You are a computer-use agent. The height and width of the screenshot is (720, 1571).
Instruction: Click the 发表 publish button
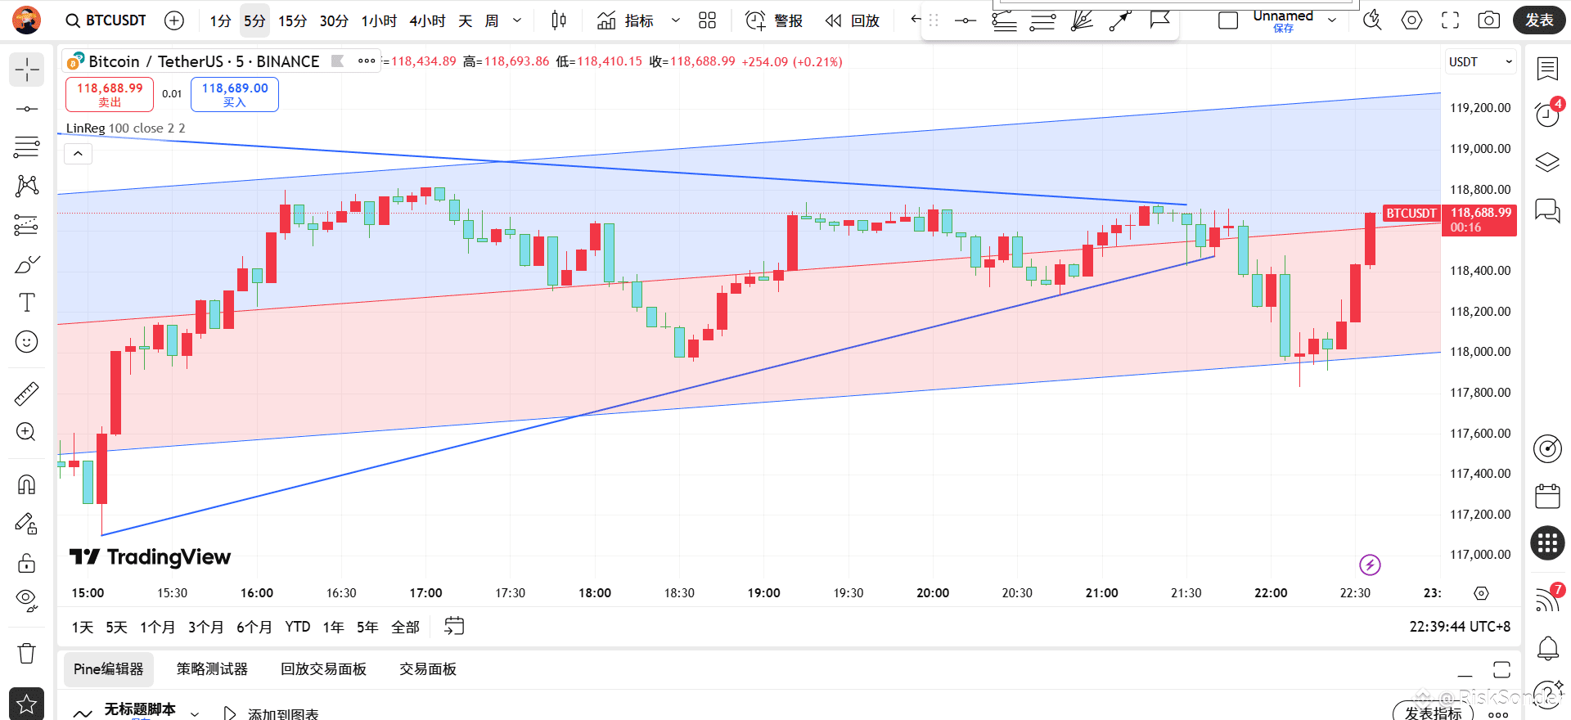pos(1539,20)
